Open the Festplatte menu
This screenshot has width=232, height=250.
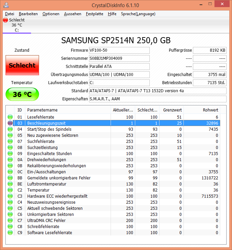94,14
